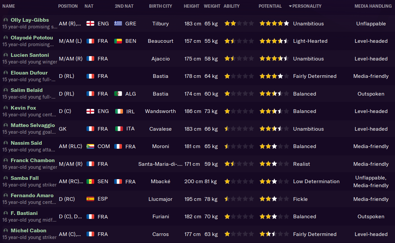
Task: Click the Benin flag in Olayodé Pototou's row
Action: pos(118,41)
